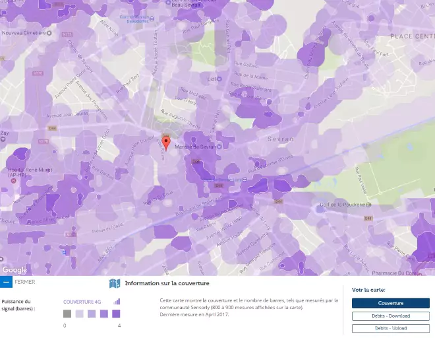Click the darkest purple four-bar swatch
The image size is (435, 342).
tap(116, 314)
